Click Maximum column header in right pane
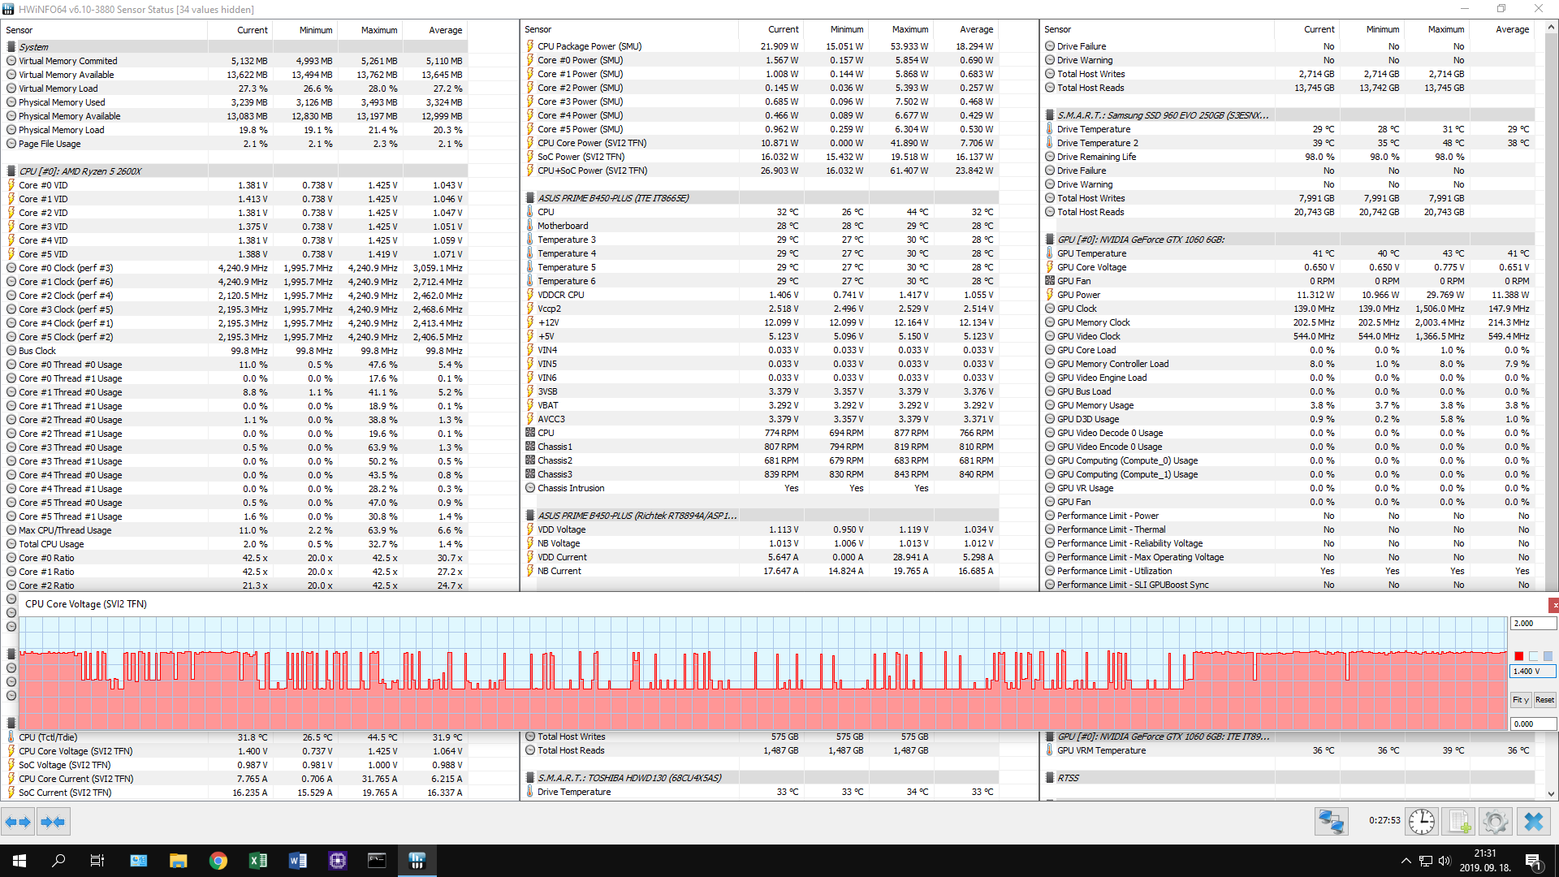The height and width of the screenshot is (877, 1559). tap(1437, 29)
